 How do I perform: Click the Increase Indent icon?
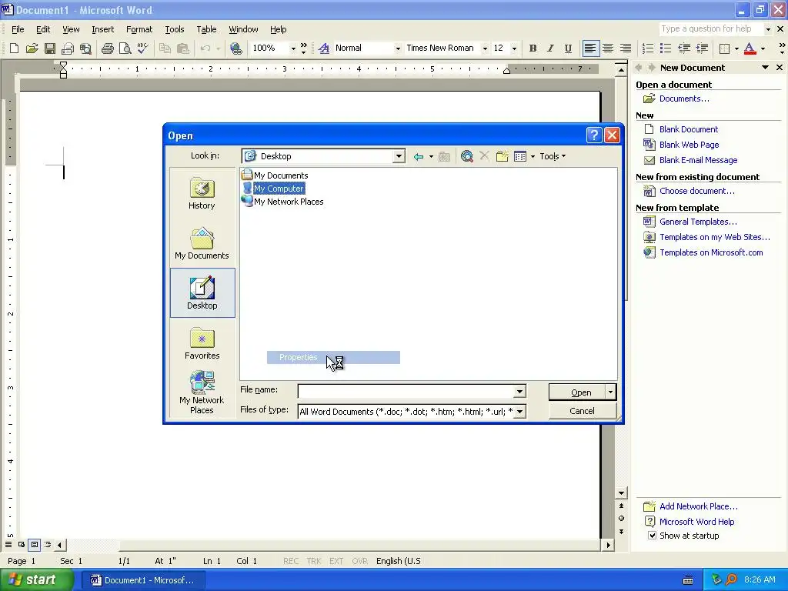702,48
